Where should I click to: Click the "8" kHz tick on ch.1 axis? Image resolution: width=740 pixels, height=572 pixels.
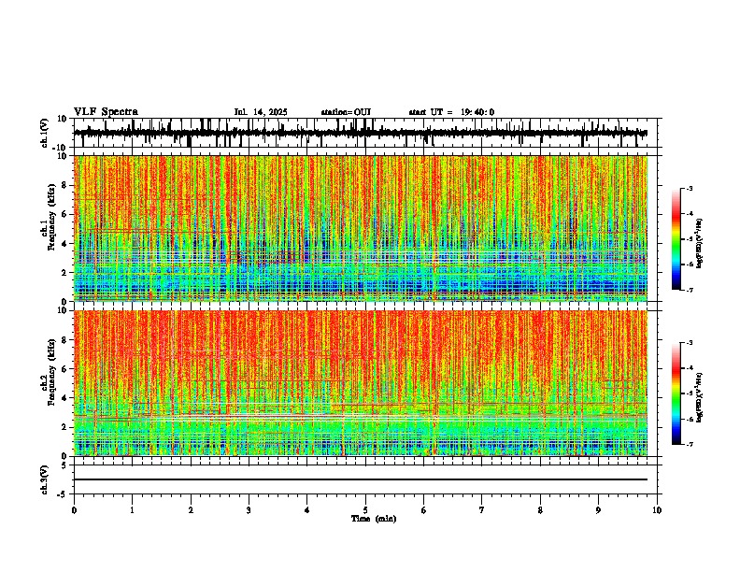[65, 185]
